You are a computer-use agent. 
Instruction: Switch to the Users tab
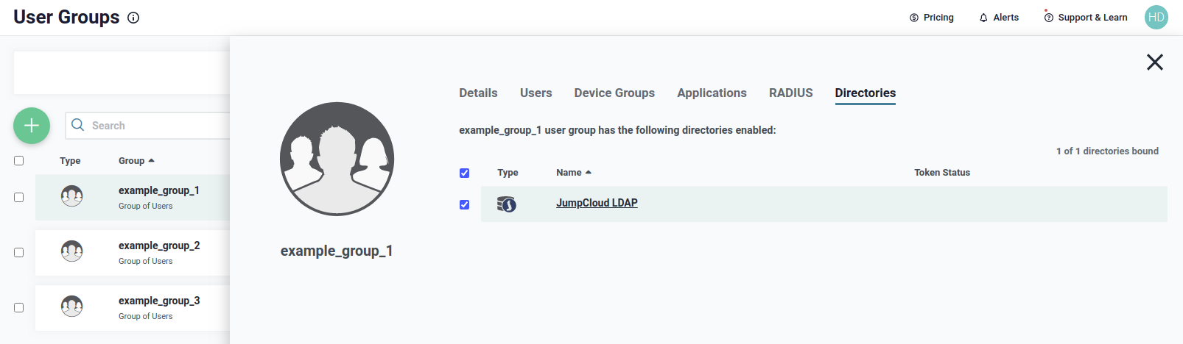536,93
